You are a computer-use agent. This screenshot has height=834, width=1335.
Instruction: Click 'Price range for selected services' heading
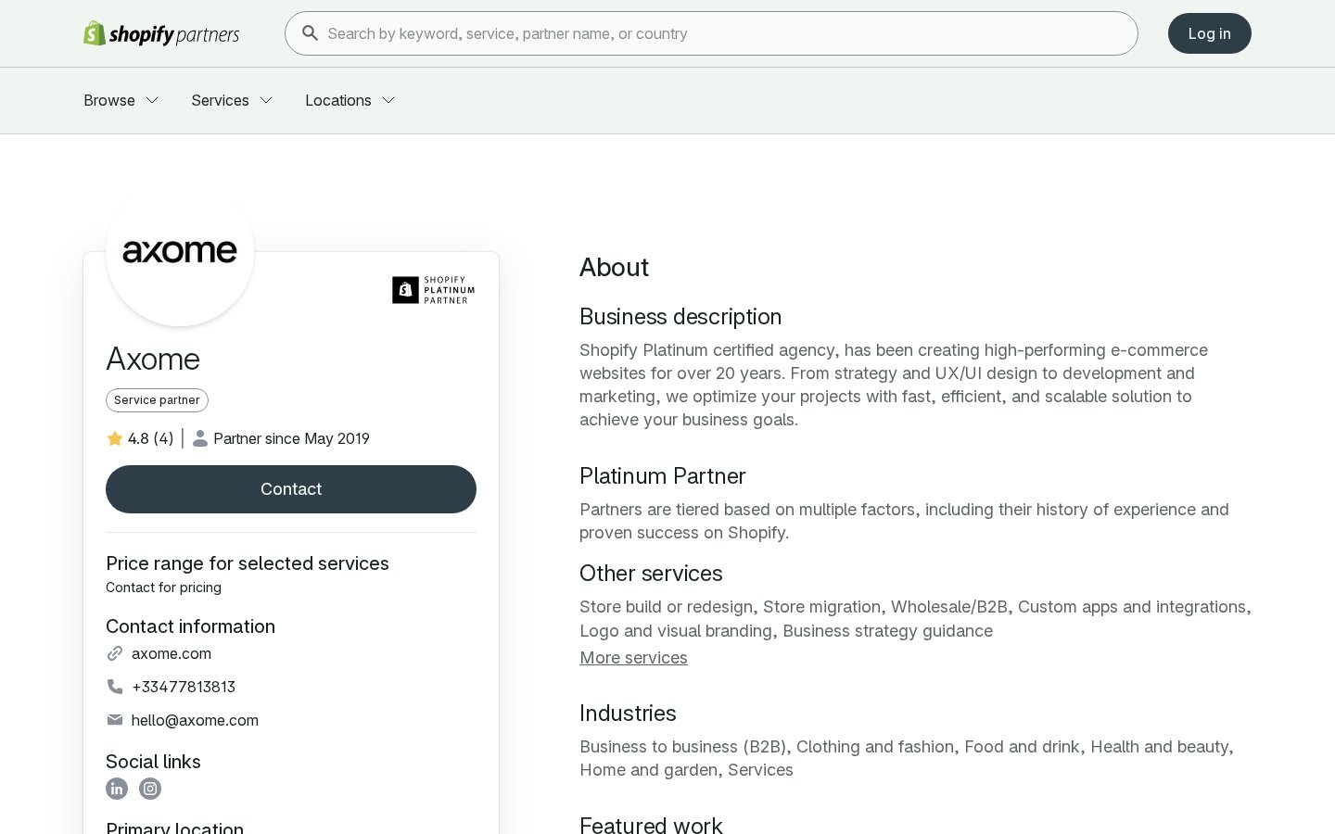click(x=248, y=563)
